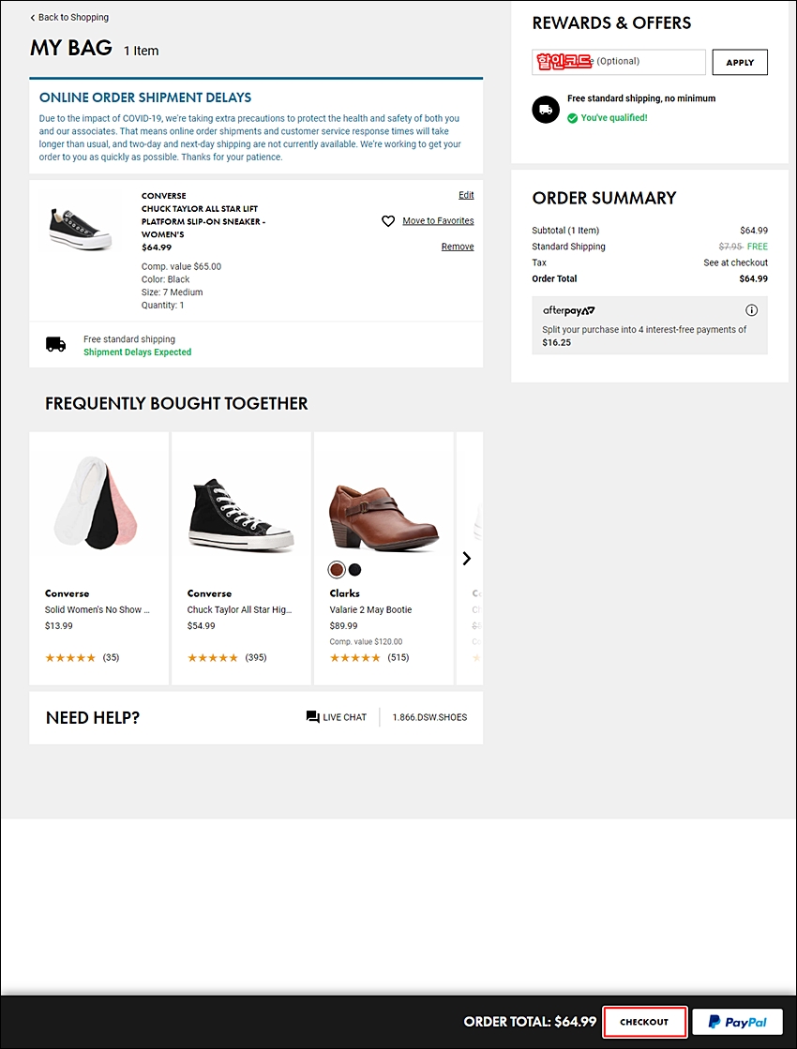
Task: Apply the promo code
Action: [740, 62]
